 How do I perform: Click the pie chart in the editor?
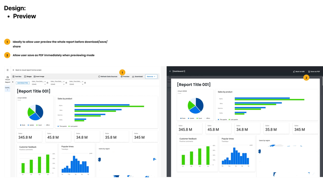point(35,112)
